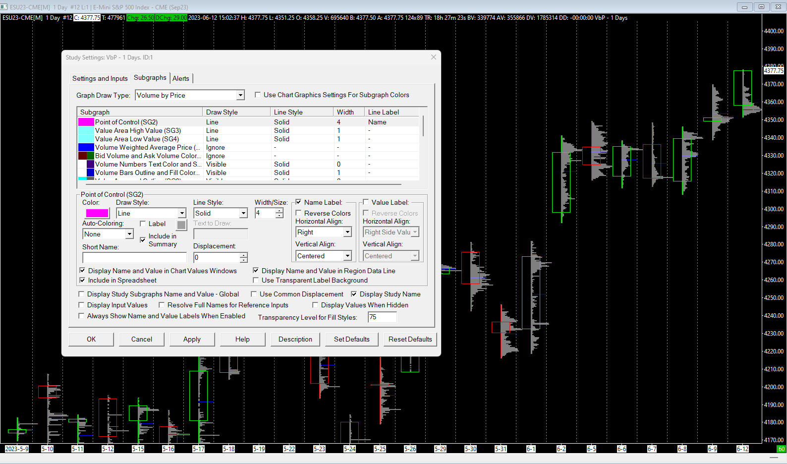This screenshot has height=464, width=787.
Task: Open the Alerts tab
Action: tap(181, 78)
